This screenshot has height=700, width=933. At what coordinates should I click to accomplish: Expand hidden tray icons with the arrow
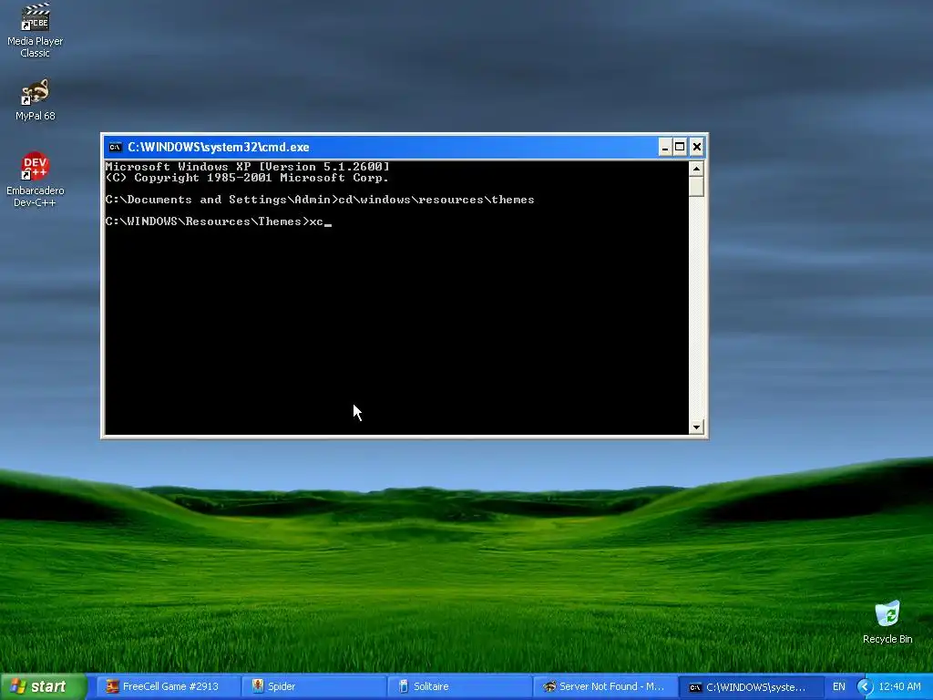(865, 687)
